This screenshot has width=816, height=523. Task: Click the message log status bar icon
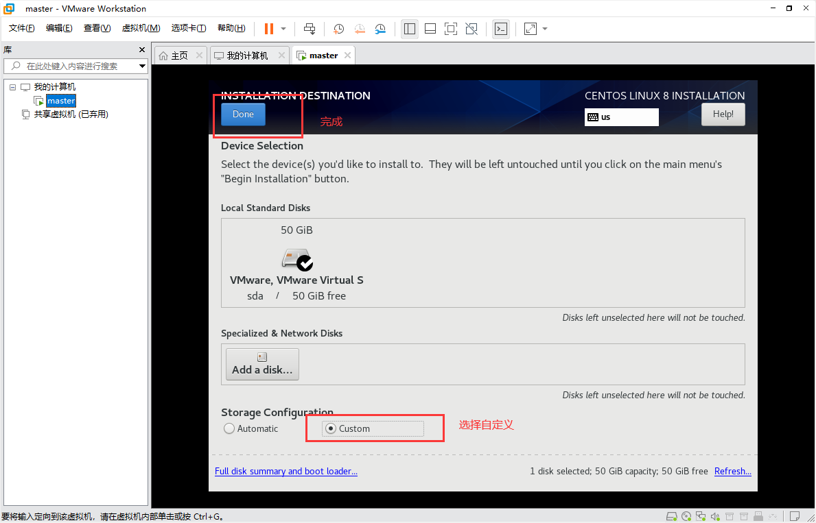(795, 516)
